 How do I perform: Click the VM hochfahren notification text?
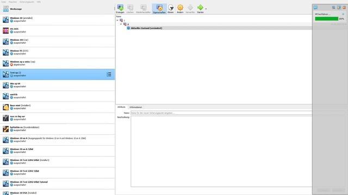(x=322, y=14)
